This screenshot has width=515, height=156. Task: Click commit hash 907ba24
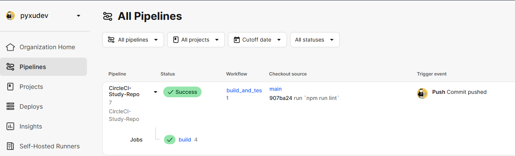281,98
